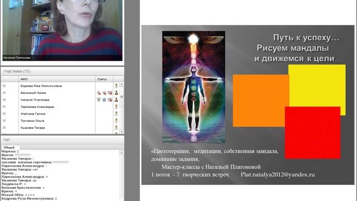The image size is (357, 201).
Task: Select participant name Тонченко Ольга
Action: pyautogui.click(x=32, y=121)
